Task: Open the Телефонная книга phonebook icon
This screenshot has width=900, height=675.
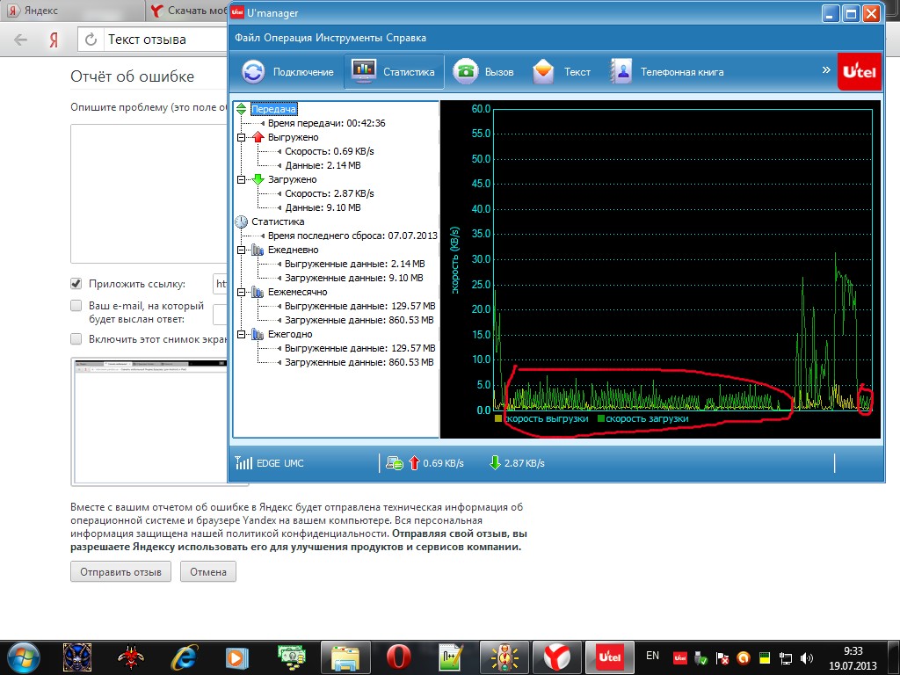Action: coord(621,72)
